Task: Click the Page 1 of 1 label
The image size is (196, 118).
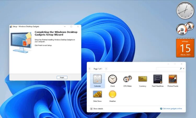Action: tap(98, 69)
